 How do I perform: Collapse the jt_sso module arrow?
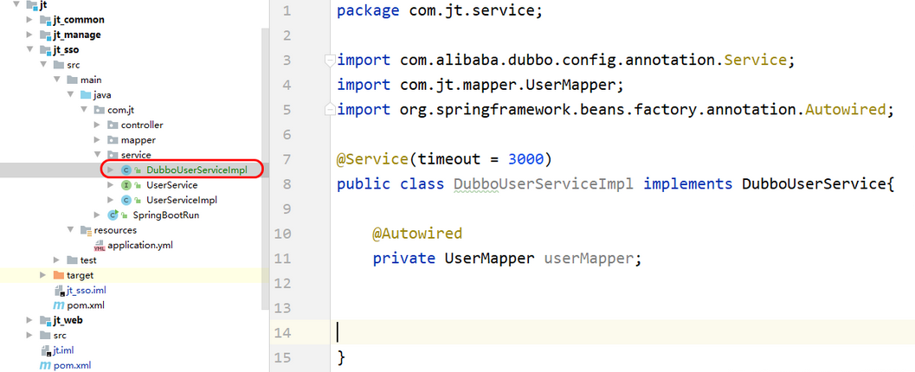click(x=29, y=50)
